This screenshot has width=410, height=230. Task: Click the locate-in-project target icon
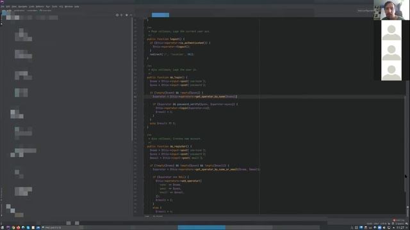pyautogui.click(x=117, y=15)
